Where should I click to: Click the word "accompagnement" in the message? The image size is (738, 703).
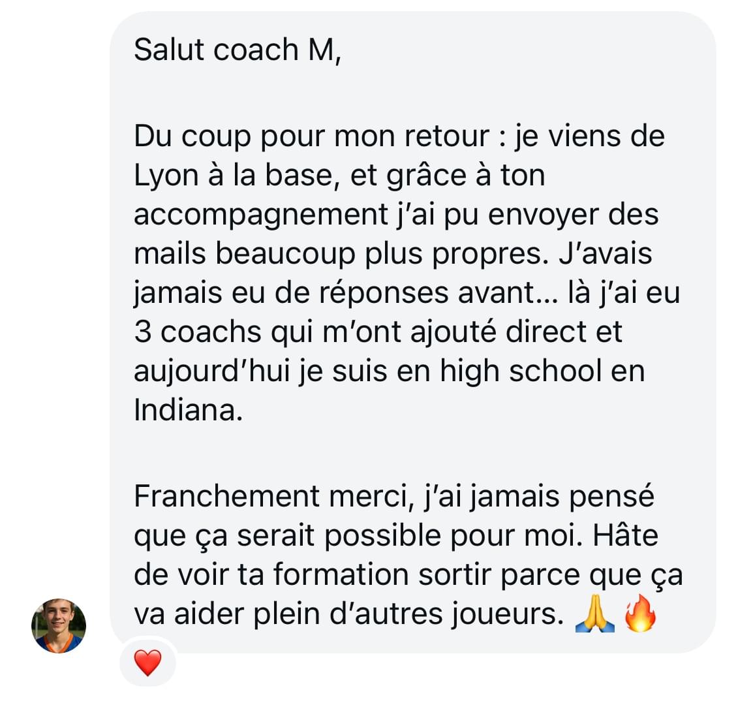click(261, 215)
